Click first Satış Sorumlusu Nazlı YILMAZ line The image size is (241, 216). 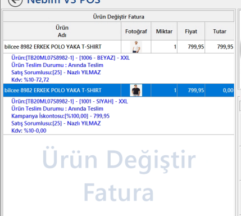coord(56,73)
